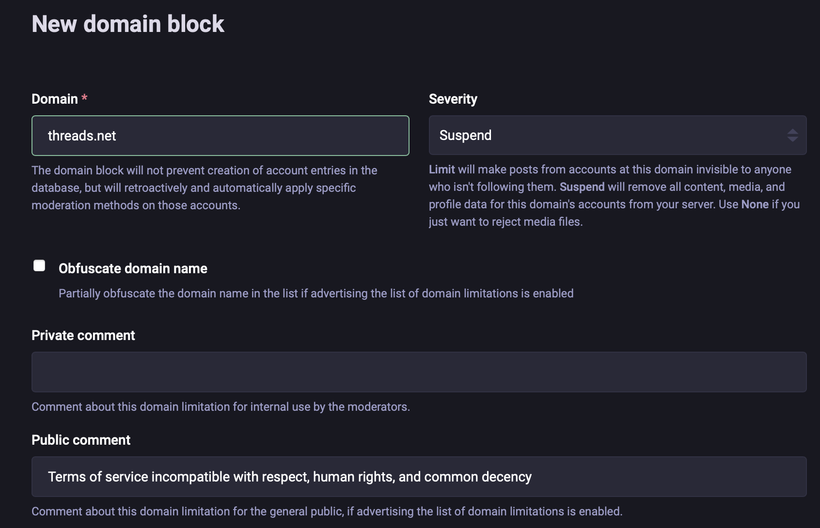Viewport: 820px width, 528px height.
Task: Click the Domain field containing threads.net
Action: pos(221,136)
